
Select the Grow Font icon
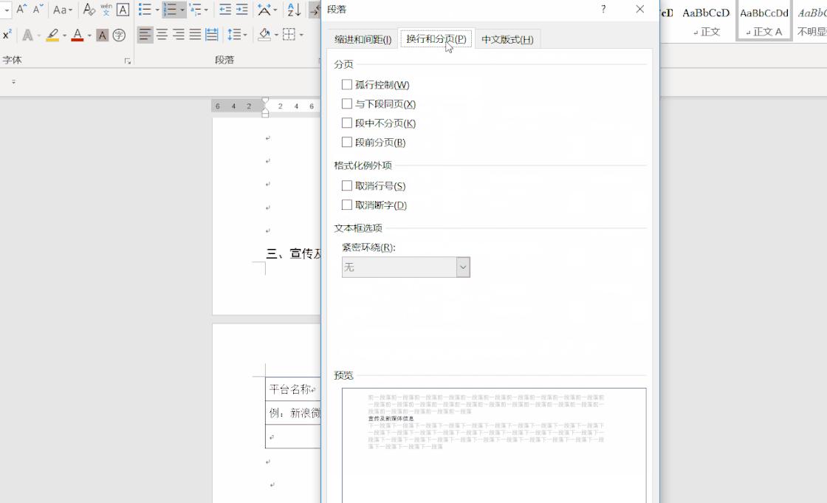click(x=21, y=9)
